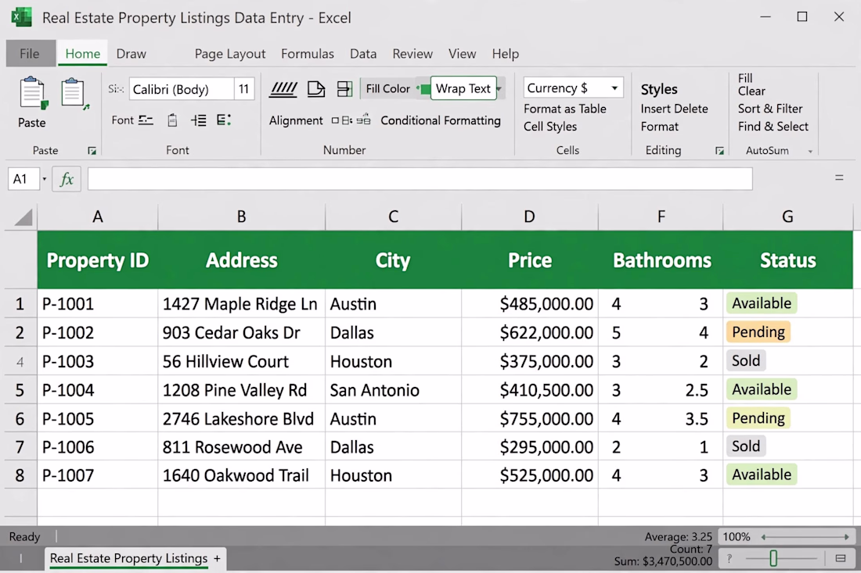Screen dimensions: 861x573
Task: Open the Editing group dialog launcher
Action: pos(719,151)
